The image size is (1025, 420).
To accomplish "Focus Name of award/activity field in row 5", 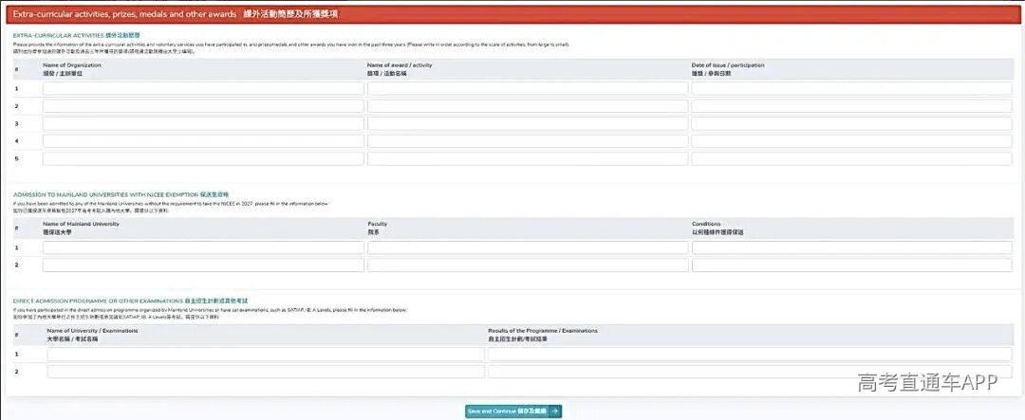I will (x=528, y=158).
